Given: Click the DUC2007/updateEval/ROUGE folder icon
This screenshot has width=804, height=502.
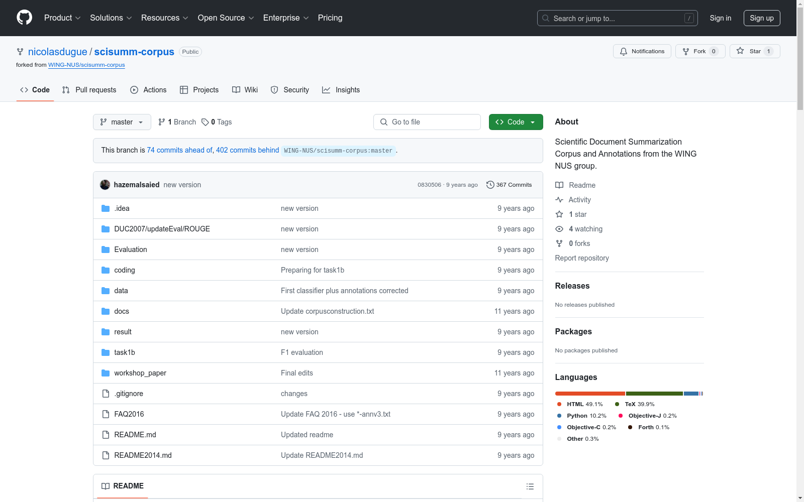Looking at the screenshot, I should pos(106,229).
